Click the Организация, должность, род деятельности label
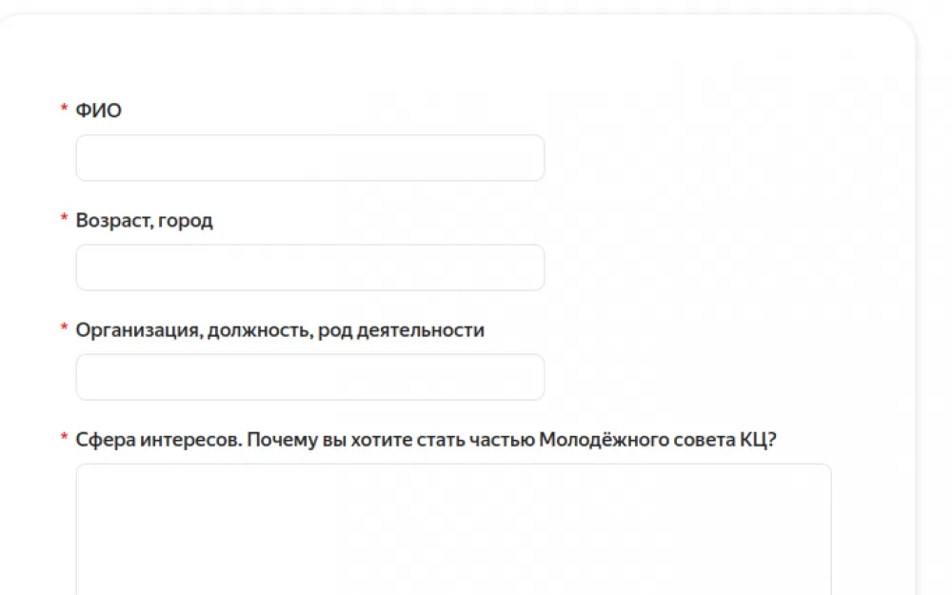 280,330
